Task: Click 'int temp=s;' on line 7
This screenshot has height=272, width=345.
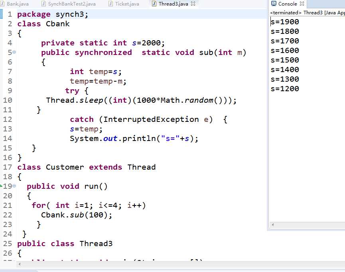Action: pos(96,72)
